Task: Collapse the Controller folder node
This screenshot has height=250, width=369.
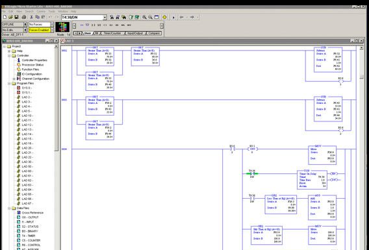Action: point(9,56)
